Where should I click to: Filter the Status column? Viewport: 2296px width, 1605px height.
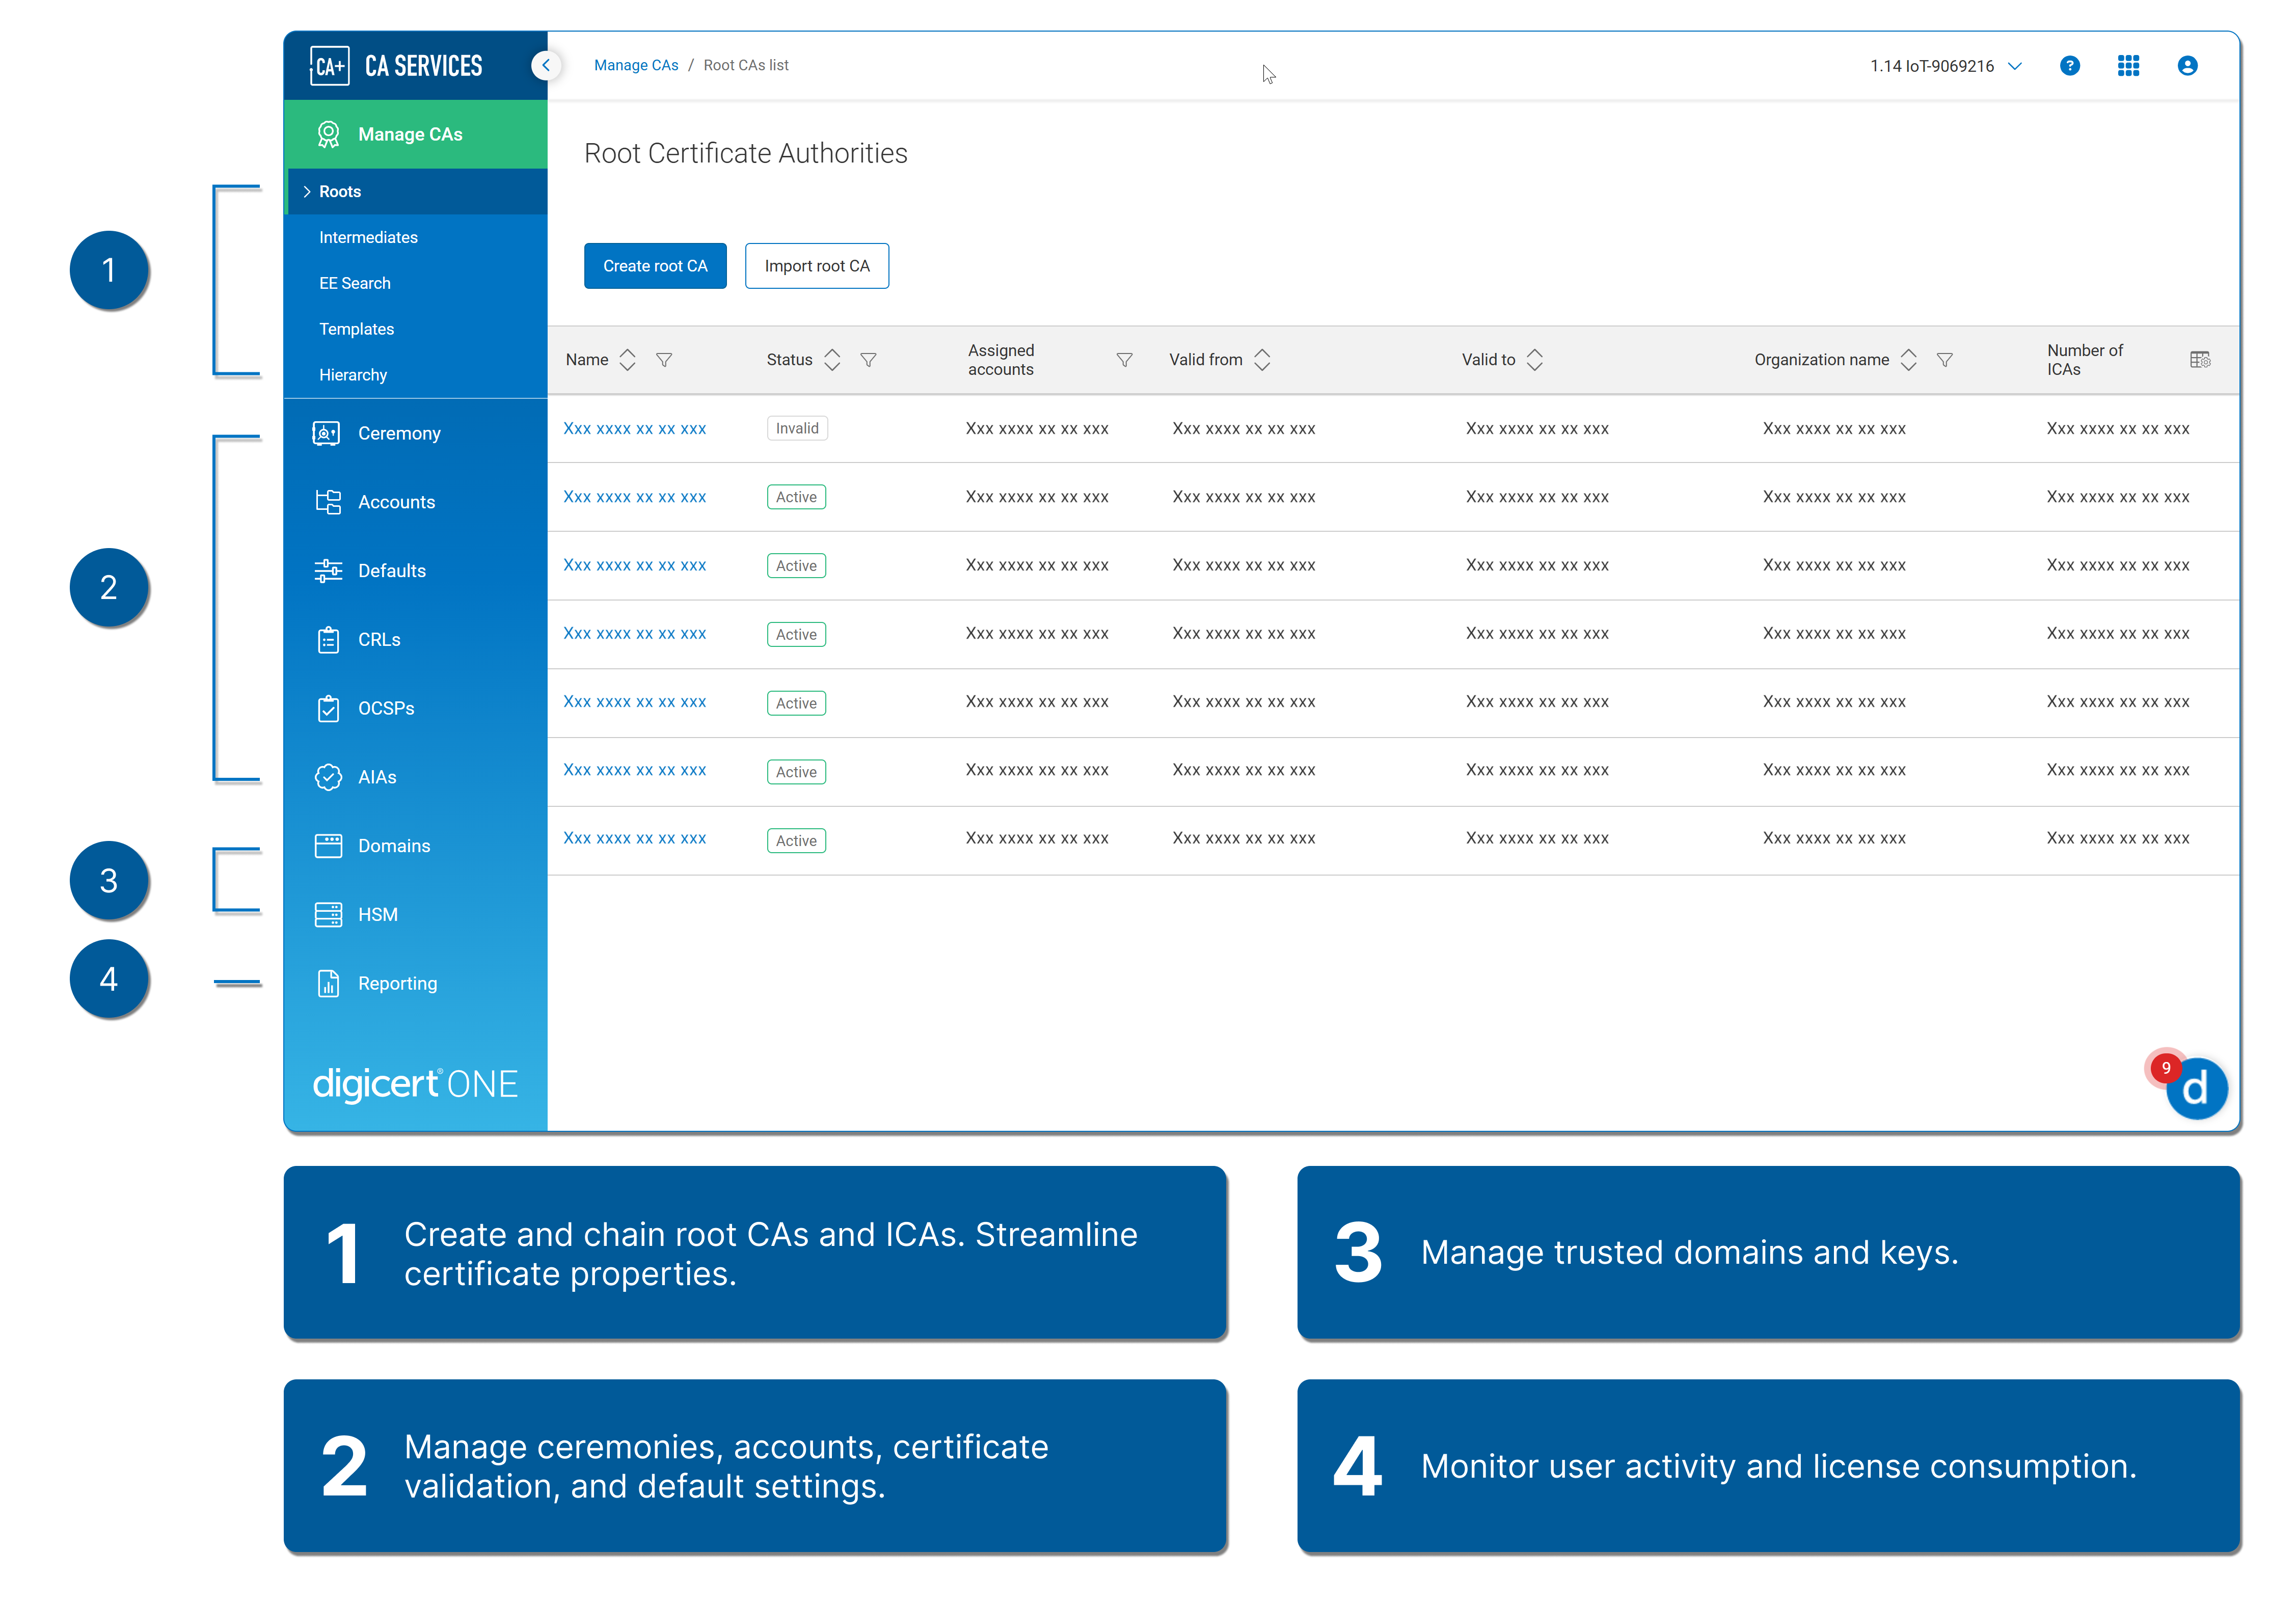pos(869,360)
